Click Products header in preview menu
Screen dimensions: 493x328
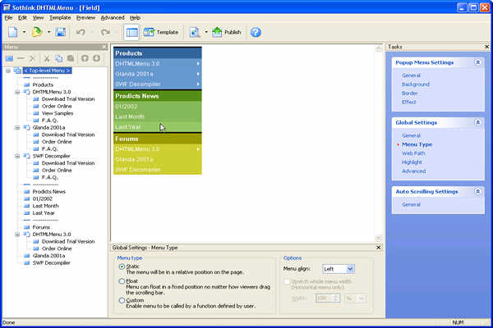157,53
